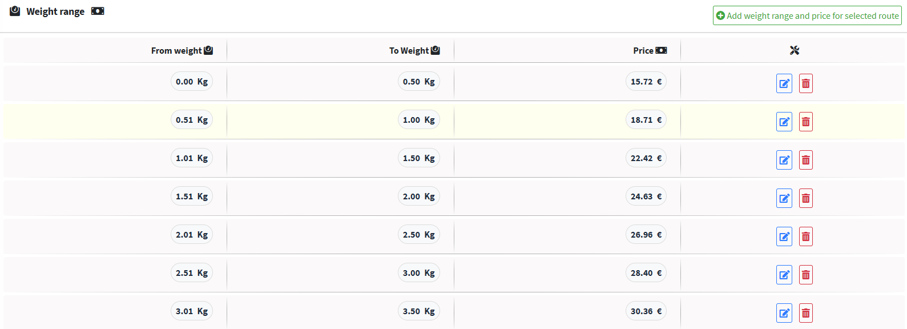Edit the row priced 28.40 €
This screenshot has height=329, width=907.
pos(784,275)
